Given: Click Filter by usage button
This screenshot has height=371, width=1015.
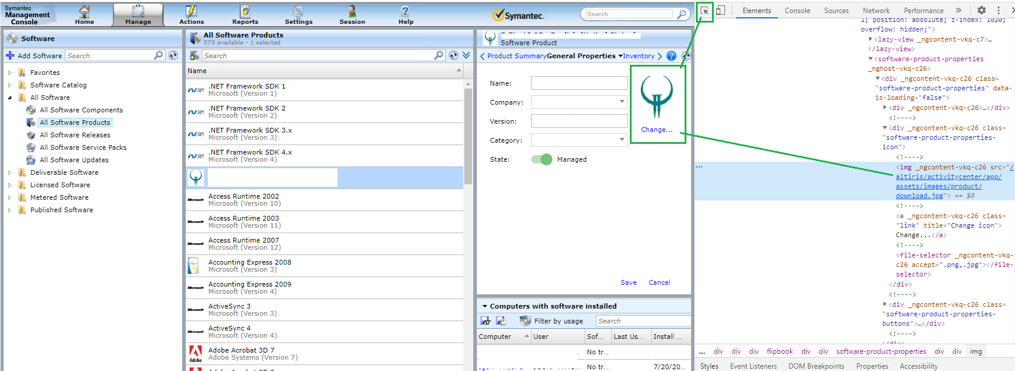Looking at the screenshot, I should [551, 321].
